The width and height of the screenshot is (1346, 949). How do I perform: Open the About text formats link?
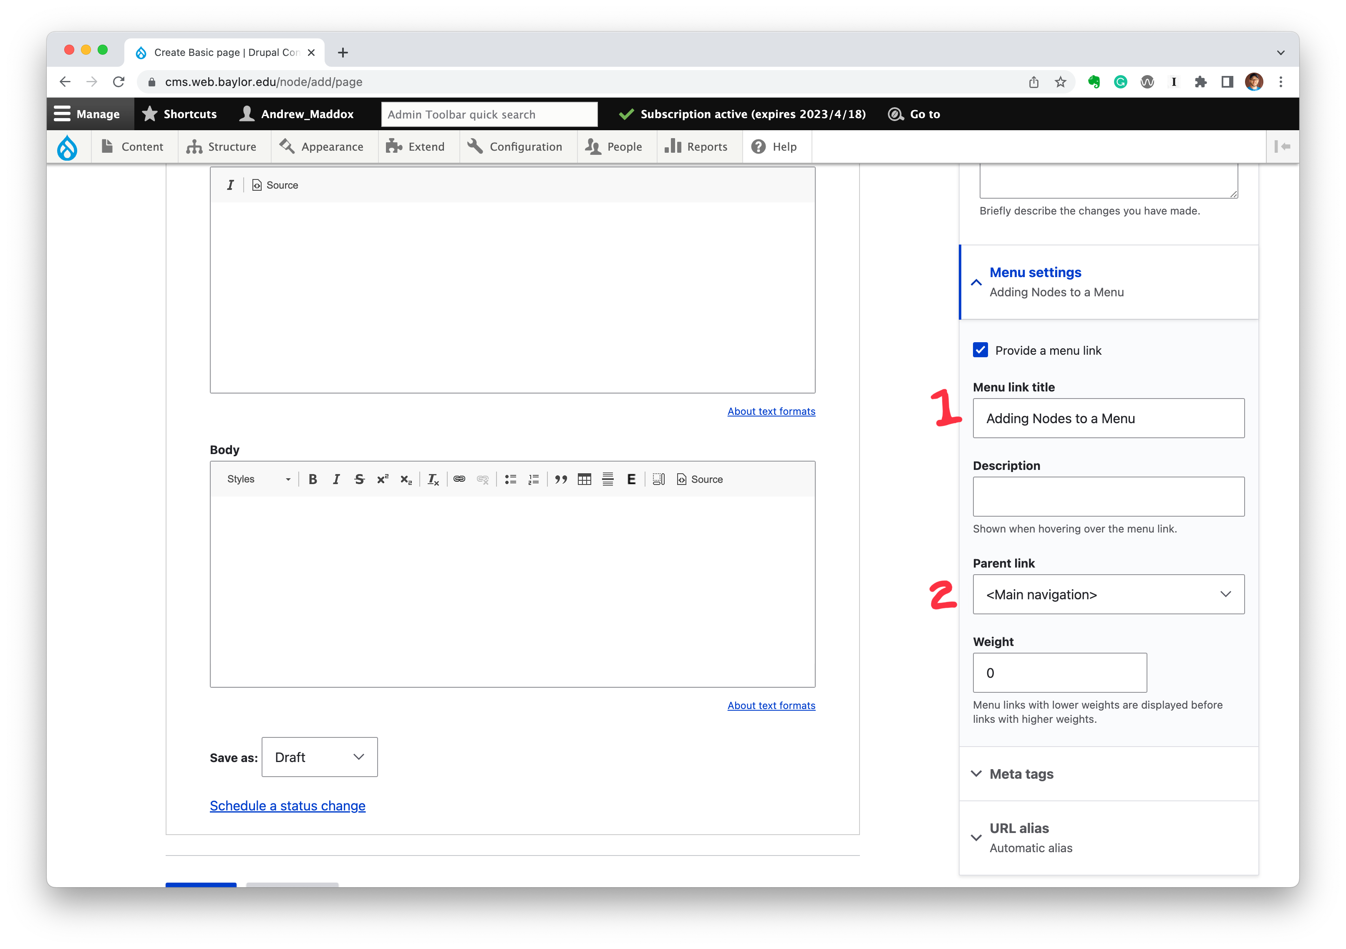coord(771,705)
